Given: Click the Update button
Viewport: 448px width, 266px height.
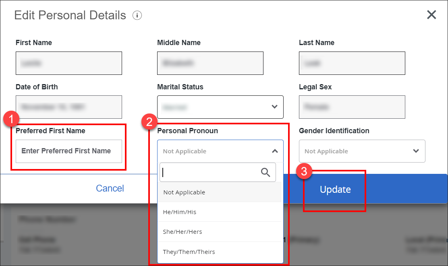Looking at the screenshot, I should (x=335, y=189).
